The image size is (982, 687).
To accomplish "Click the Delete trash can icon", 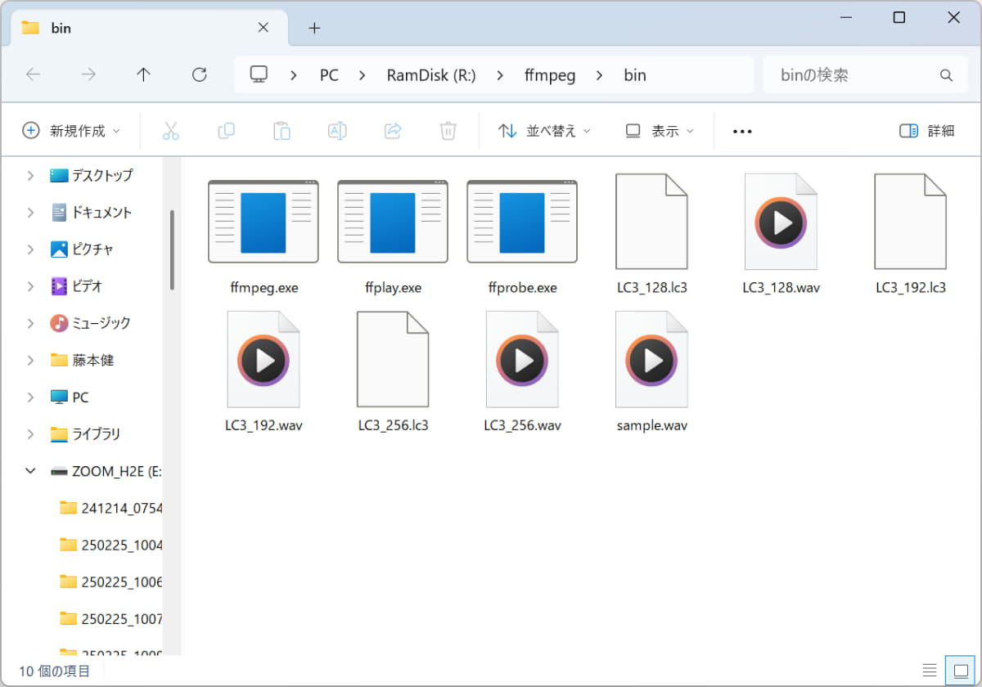I will 448,131.
